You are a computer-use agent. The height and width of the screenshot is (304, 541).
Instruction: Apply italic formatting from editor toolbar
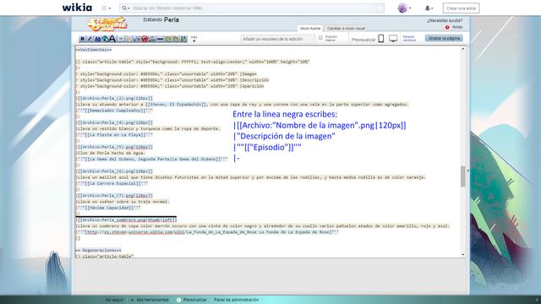pyautogui.click(x=90, y=39)
